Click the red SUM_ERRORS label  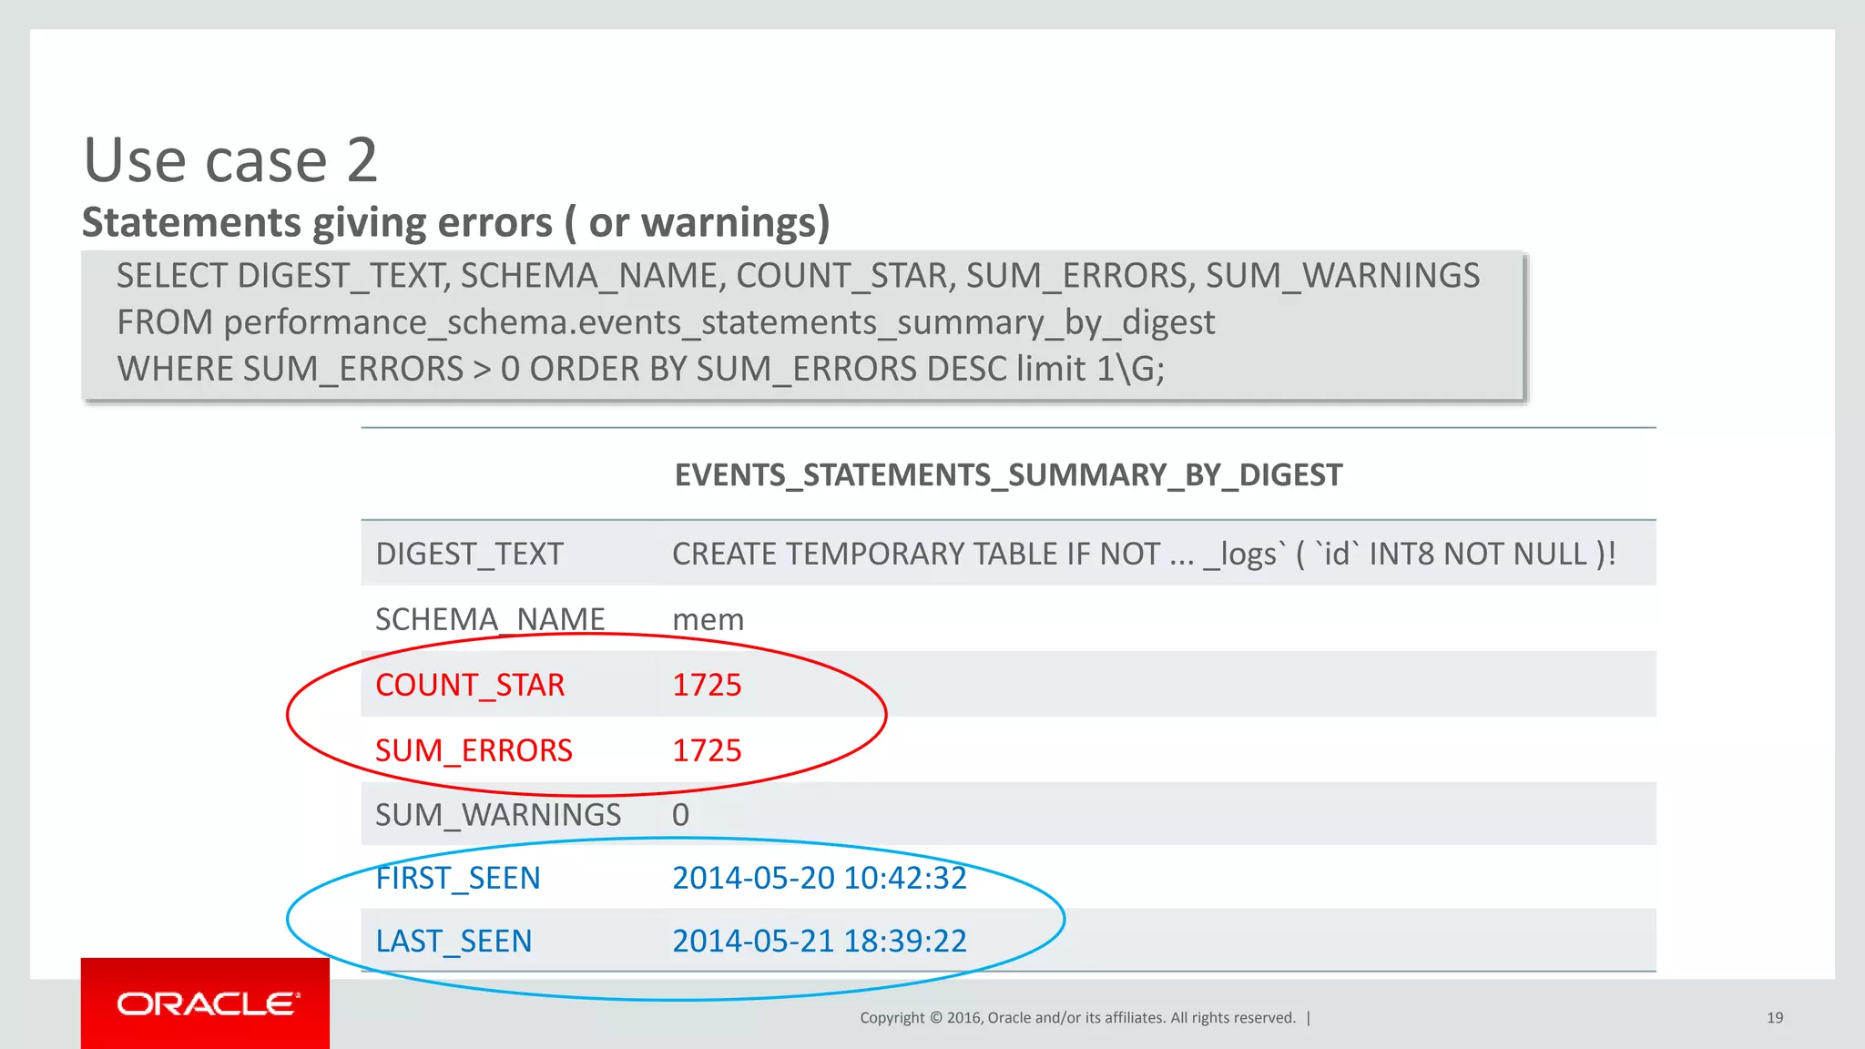474,750
